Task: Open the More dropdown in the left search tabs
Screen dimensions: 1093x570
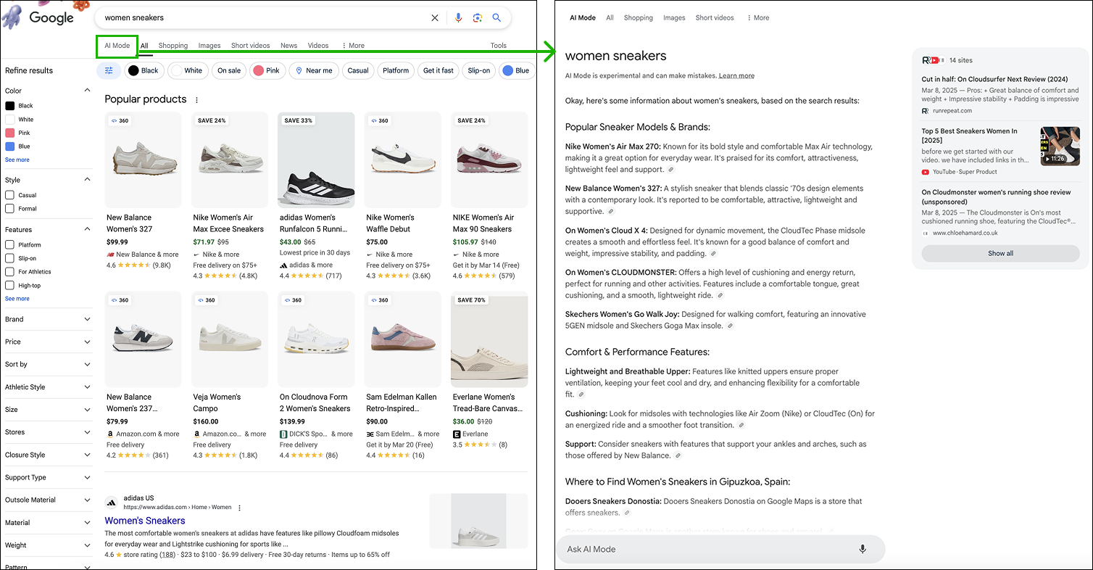Action: coord(353,46)
